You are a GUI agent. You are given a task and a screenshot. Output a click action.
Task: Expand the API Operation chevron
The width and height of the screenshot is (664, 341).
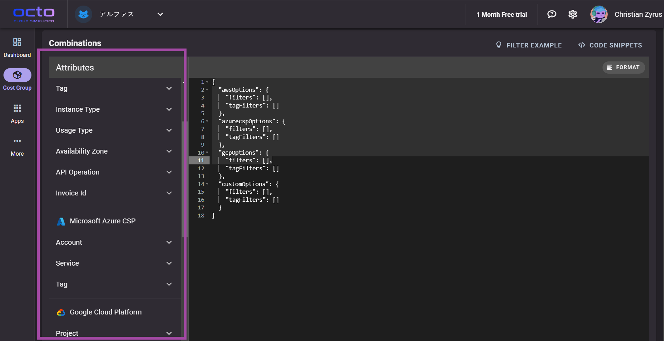(x=169, y=172)
